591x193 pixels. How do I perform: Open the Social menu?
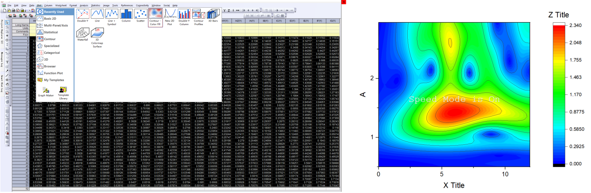click(167, 5)
